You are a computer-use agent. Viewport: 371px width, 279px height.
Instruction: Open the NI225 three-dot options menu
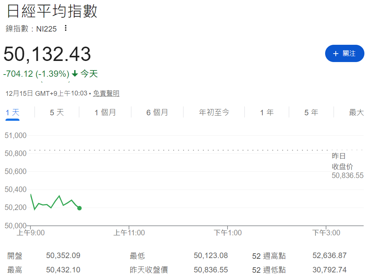(x=65, y=28)
